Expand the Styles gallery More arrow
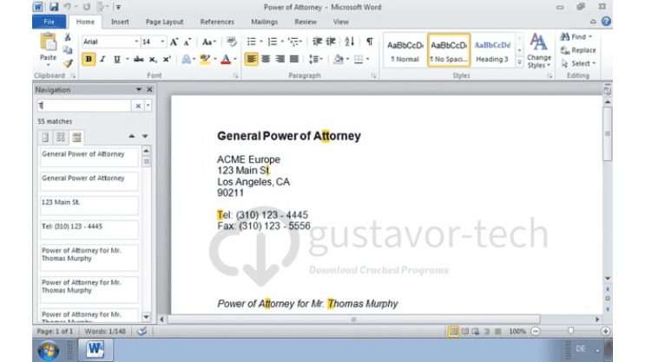 pyautogui.click(x=519, y=62)
